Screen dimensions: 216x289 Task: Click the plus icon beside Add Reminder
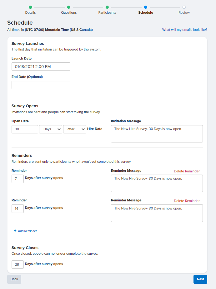point(15,231)
